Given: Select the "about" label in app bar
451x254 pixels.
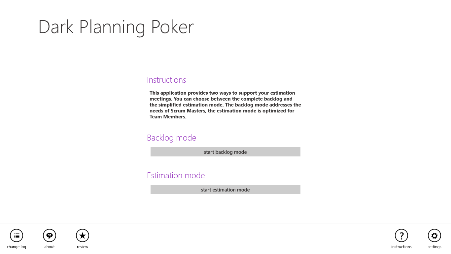Looking at the screenshot, I should pos(50,247).
